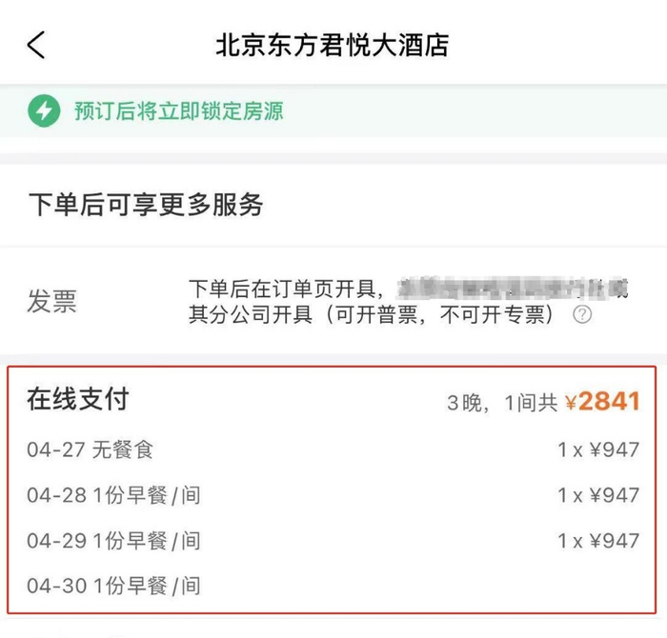Tap the back arrow icon
667x638 pixels.
coord(36,45)
